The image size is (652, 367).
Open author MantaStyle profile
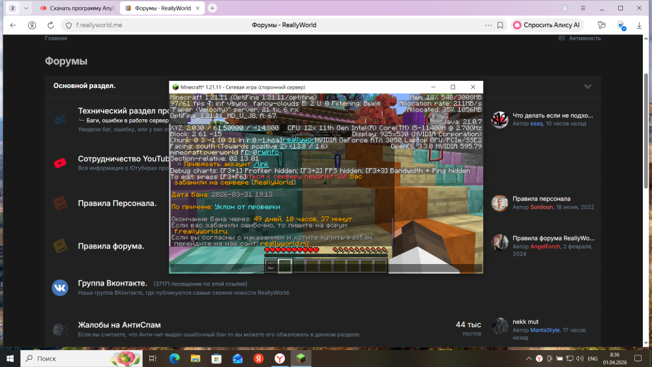[x=544, y=330]
